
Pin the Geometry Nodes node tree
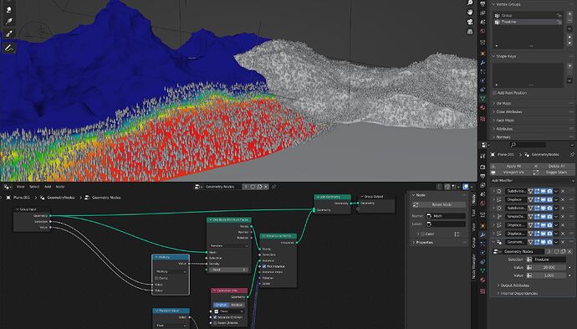coord(273,187)
